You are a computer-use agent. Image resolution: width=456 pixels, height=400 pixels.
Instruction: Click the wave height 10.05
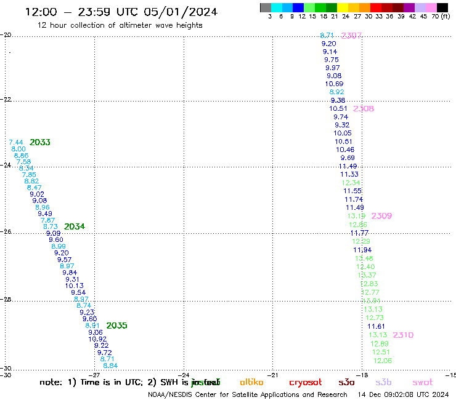(x=343, y=133)
